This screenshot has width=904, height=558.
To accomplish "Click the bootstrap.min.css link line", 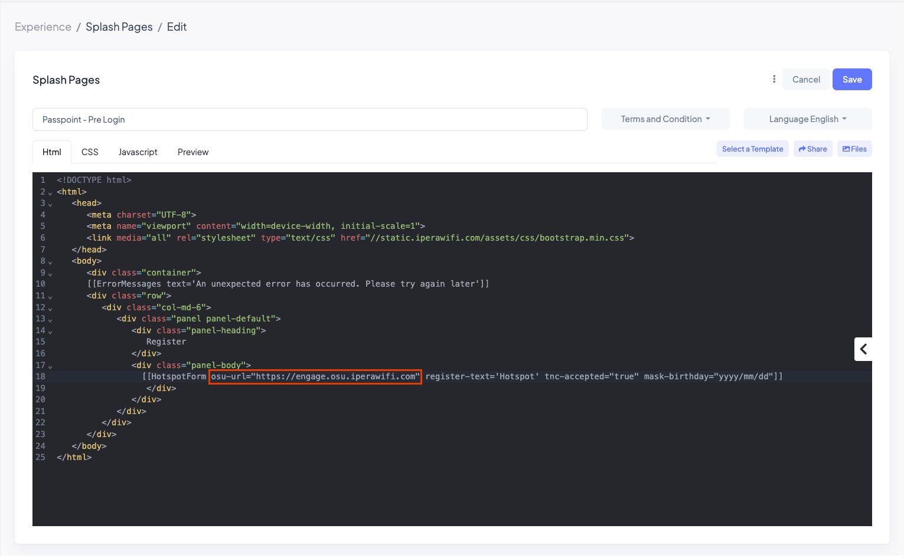I will [x=360, y=238].
